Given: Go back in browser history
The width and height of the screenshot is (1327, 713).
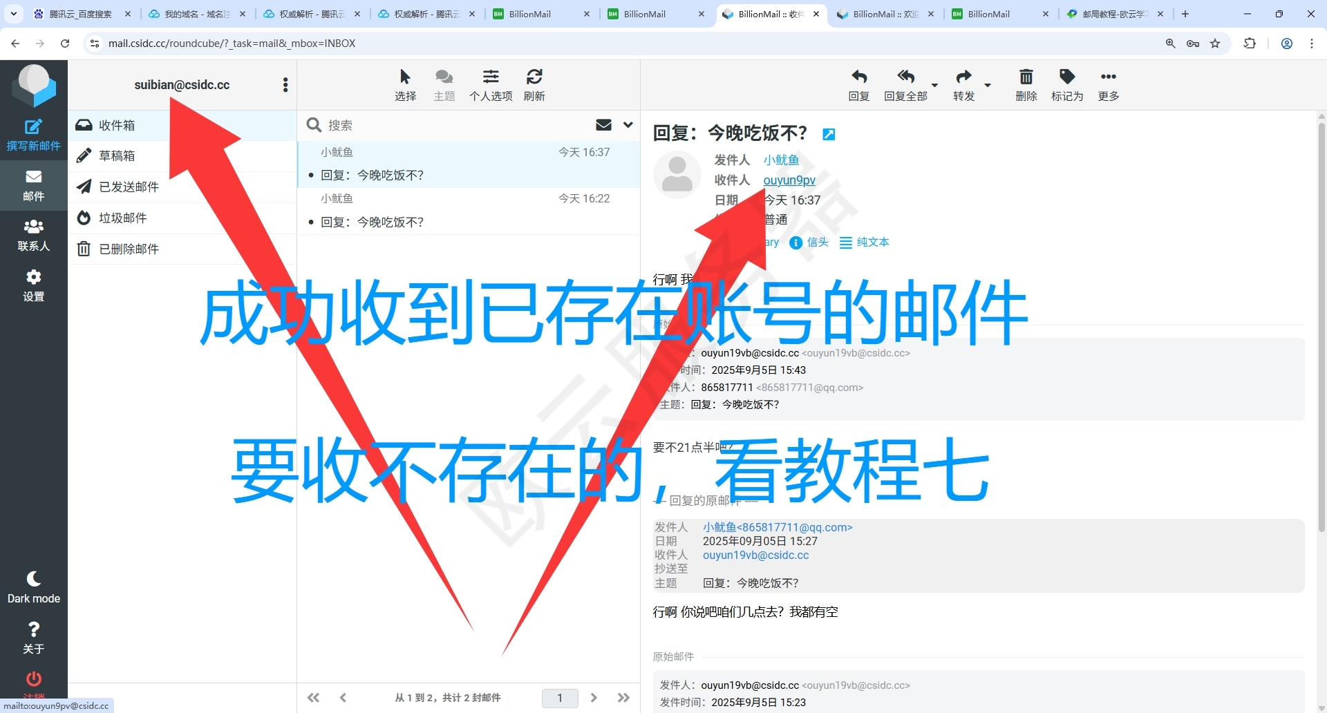Looking at the screenshot, I should pyautogui.click(x=15, y=44).
